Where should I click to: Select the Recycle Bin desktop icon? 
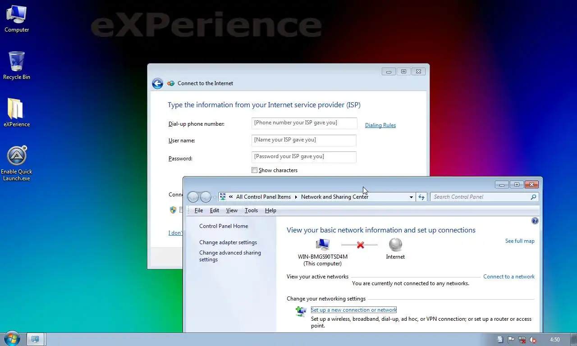click(17, 65)
